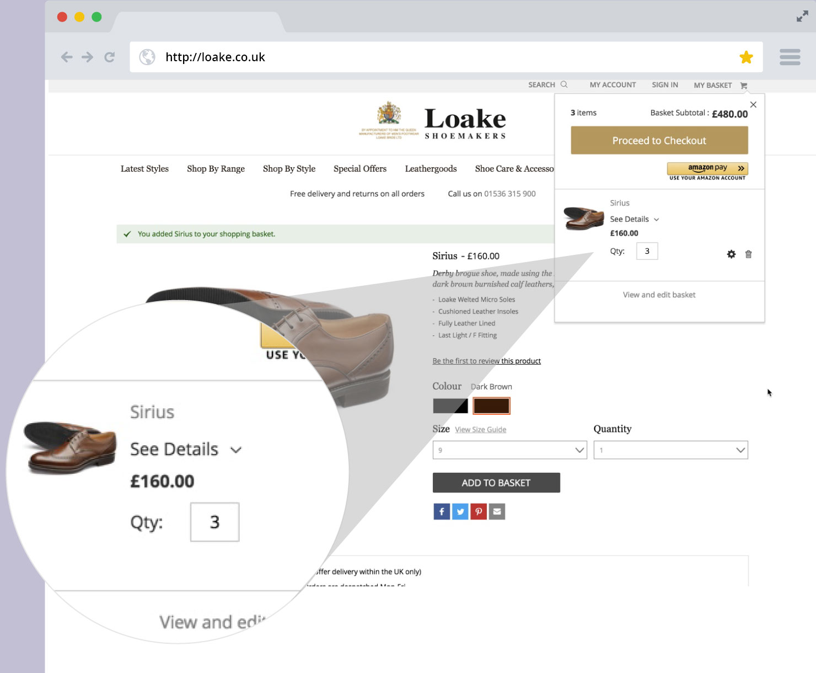Reload the page with refresh icon
This screenshot has width=816, height=673.
[x=110, y=57]
